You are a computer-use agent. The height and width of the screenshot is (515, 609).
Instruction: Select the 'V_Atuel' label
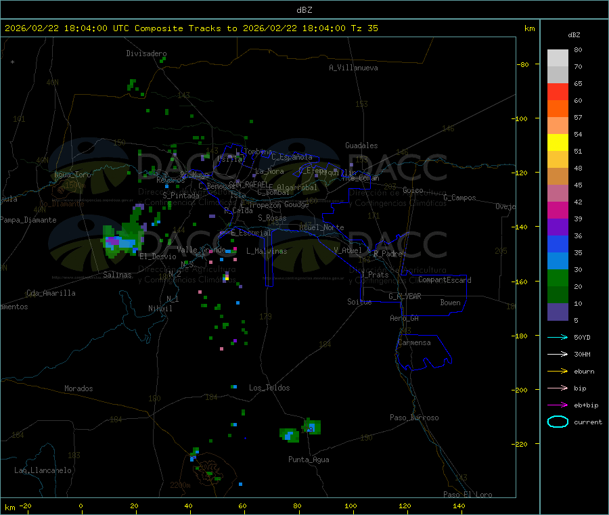pyautogui.click(x=348, y=250)
